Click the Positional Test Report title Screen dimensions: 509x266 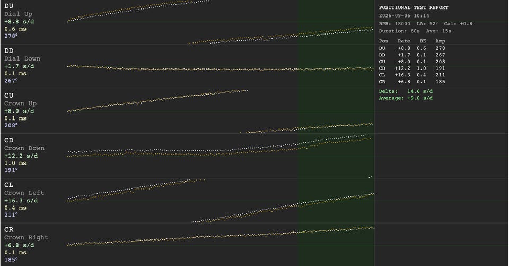point(414,7)
